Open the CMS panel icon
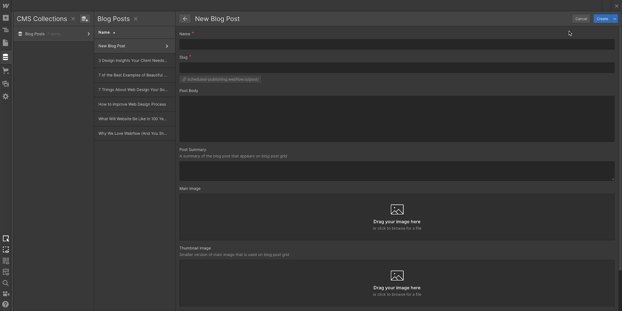The image size is (622, 311). pos(5,57)
